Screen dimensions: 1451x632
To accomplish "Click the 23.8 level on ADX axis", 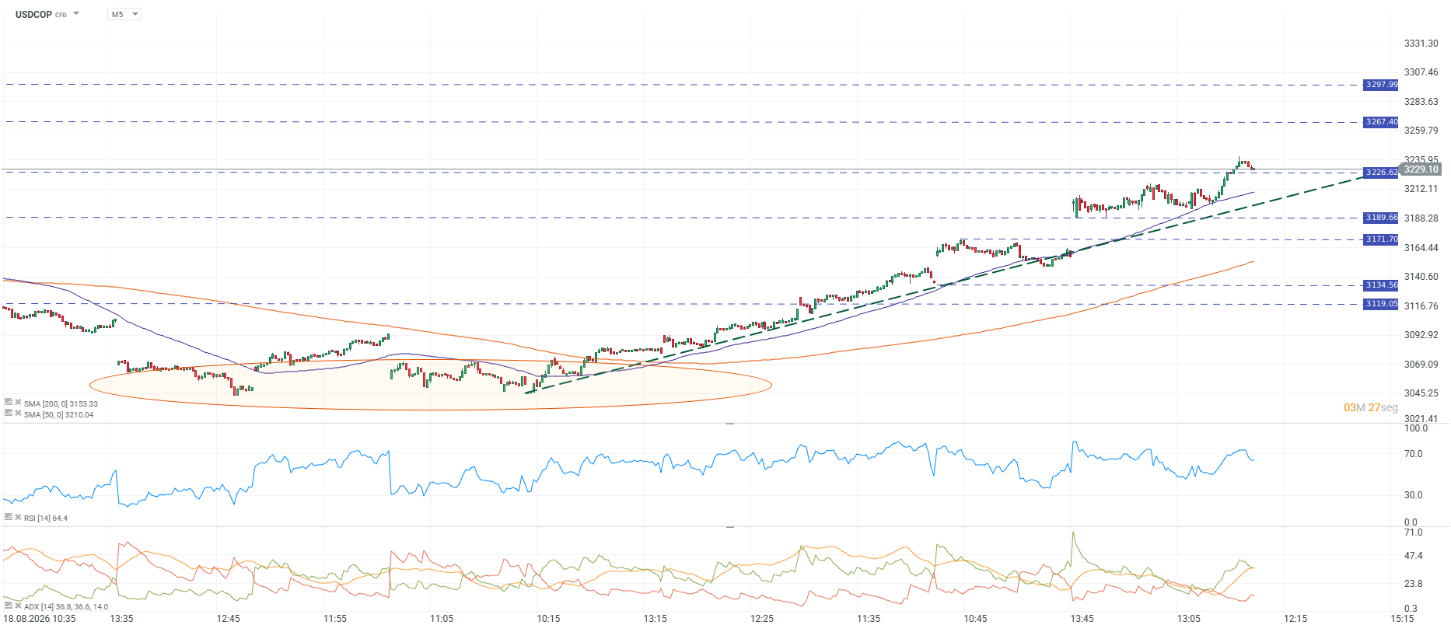I will click(x=1414, y=584).
